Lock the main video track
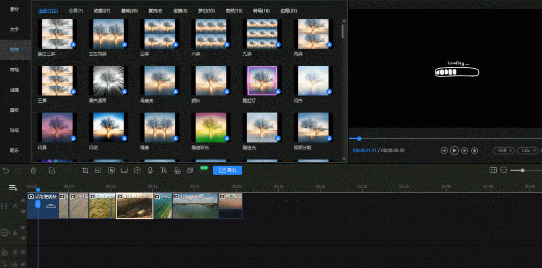 [15, 206]
